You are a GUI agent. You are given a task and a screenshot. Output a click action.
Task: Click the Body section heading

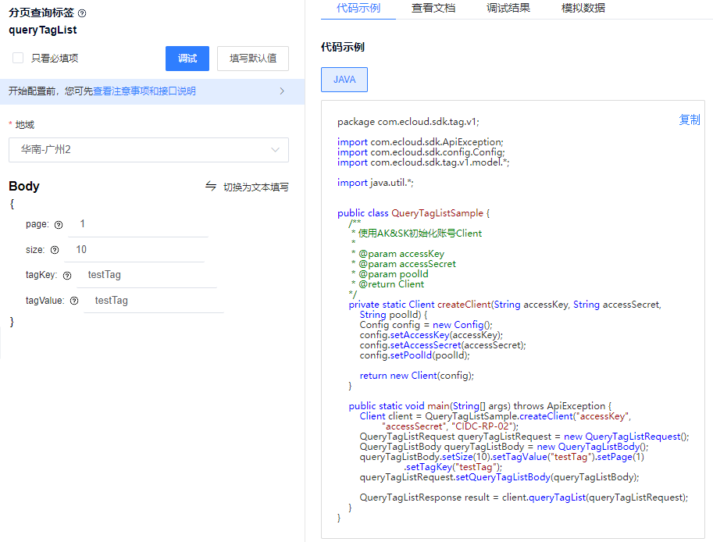point(24,186)
